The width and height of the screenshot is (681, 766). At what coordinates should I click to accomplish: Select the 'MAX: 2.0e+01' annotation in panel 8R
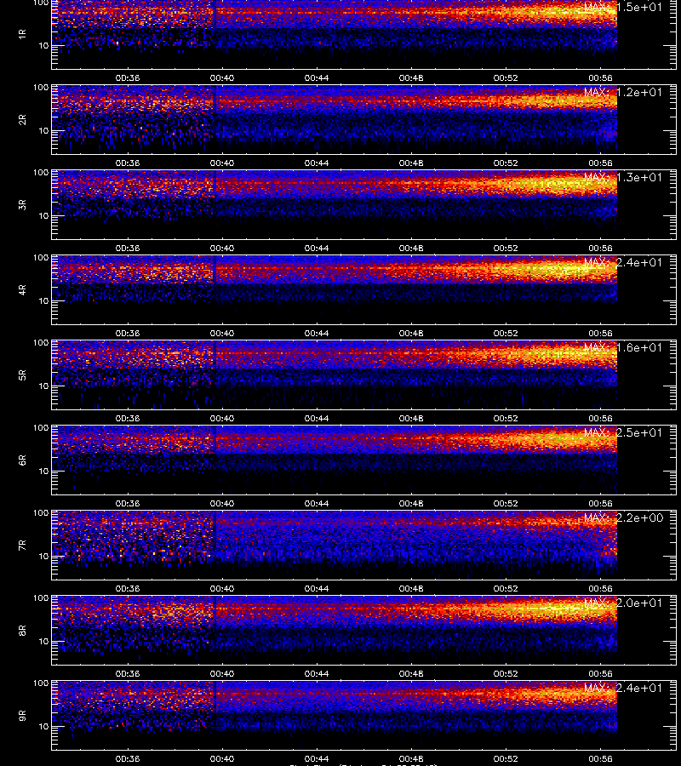[623, 603]
